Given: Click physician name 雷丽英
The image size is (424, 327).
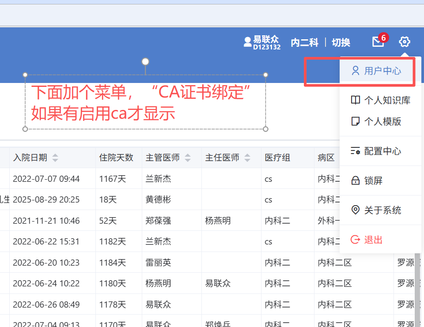Looking at the screenshot, I should (x=158, y=263).
